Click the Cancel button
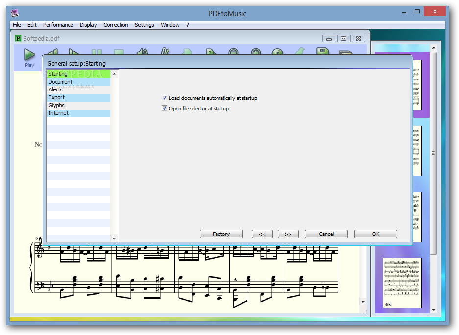 (326, 234)
